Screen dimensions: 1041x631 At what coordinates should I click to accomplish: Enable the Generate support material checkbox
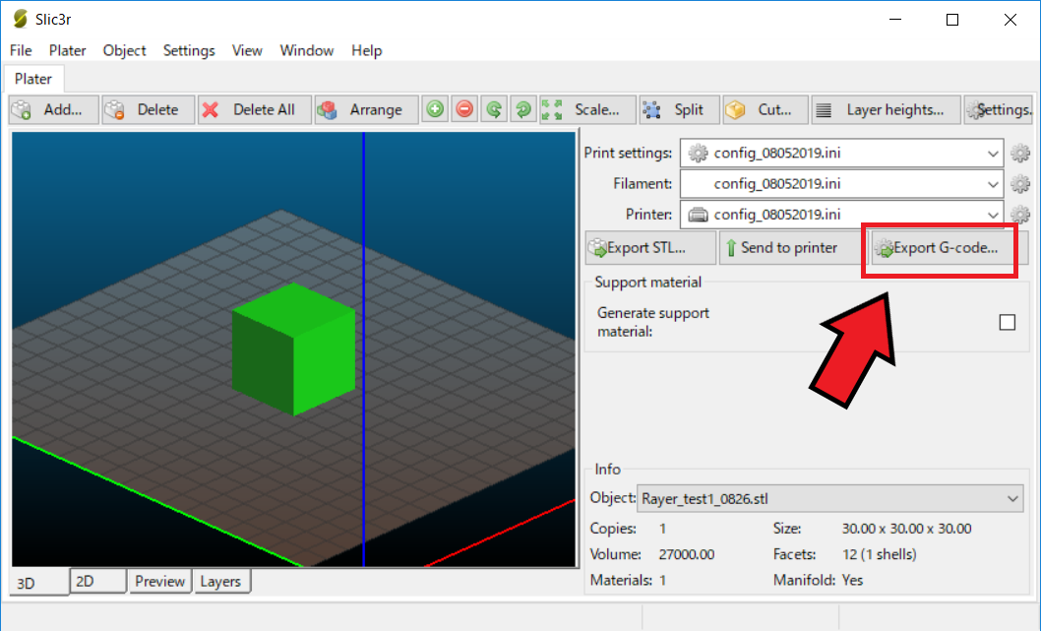tap(1008, 322)
